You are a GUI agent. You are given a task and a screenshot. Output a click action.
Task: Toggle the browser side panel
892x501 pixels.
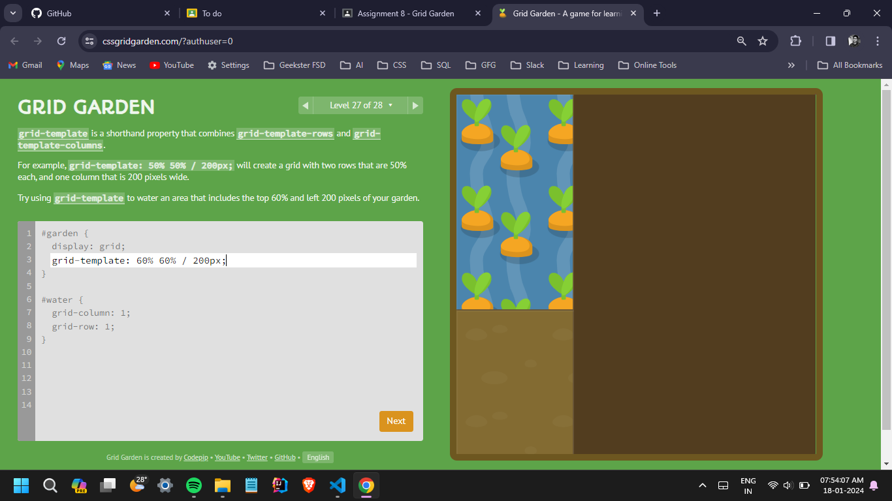pyautogui.click(x=830, y=41)
